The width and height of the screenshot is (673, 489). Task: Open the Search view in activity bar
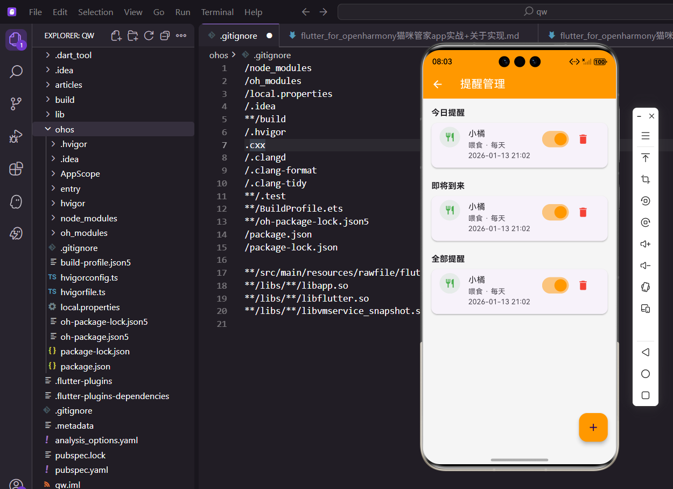[x=16, y=71]
